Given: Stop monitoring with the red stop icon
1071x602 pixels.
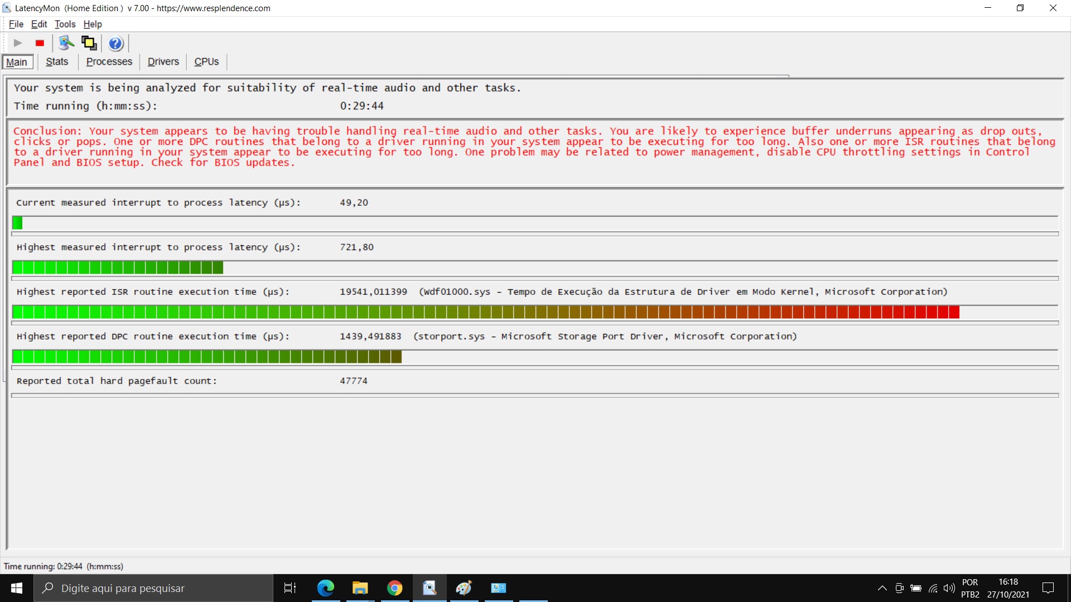Looking at the screenshot, I should [40, 43].
